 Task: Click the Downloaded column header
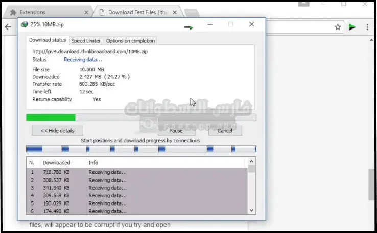click(x=56, y=163)
